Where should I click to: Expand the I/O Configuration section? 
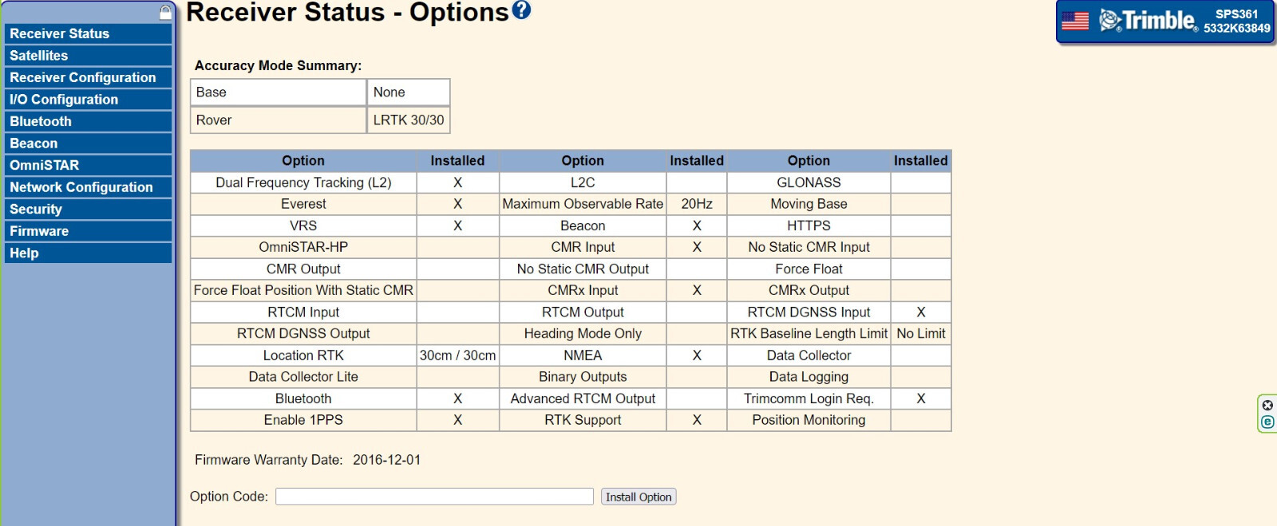88,100
